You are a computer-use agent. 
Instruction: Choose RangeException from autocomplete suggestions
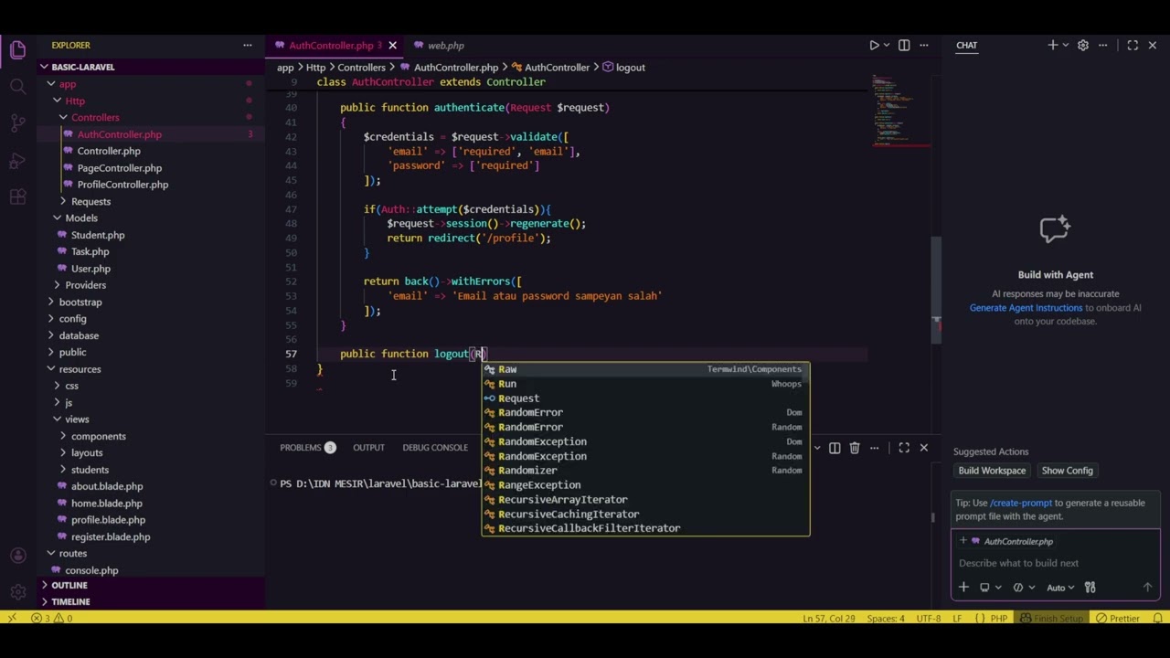point(645,485)
